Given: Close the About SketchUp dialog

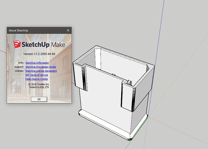Looking at the screenshot, I should pyautogui.click(x=68, y=30).
